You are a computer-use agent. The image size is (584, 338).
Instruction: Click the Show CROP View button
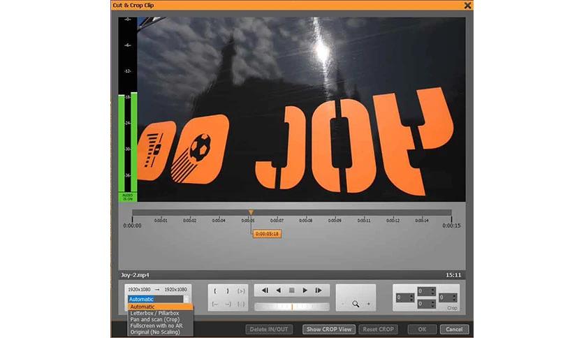point(329,329)
